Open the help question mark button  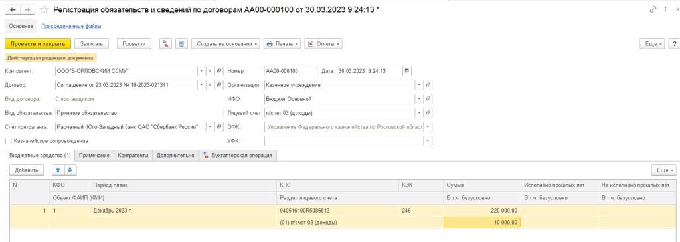click(x=675, y=44)
